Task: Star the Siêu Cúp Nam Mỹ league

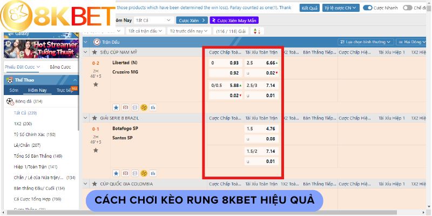Action: point(94,52)
